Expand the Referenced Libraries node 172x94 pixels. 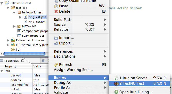(8, 40)
